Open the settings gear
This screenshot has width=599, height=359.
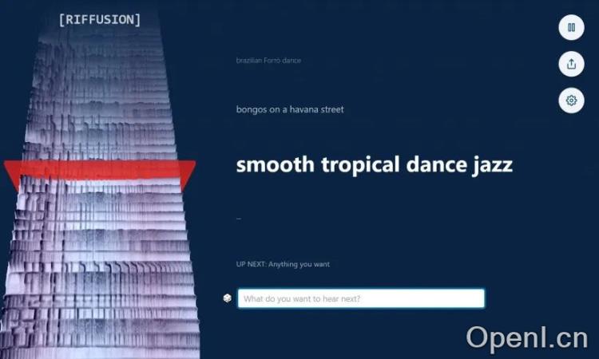(571, 101)
